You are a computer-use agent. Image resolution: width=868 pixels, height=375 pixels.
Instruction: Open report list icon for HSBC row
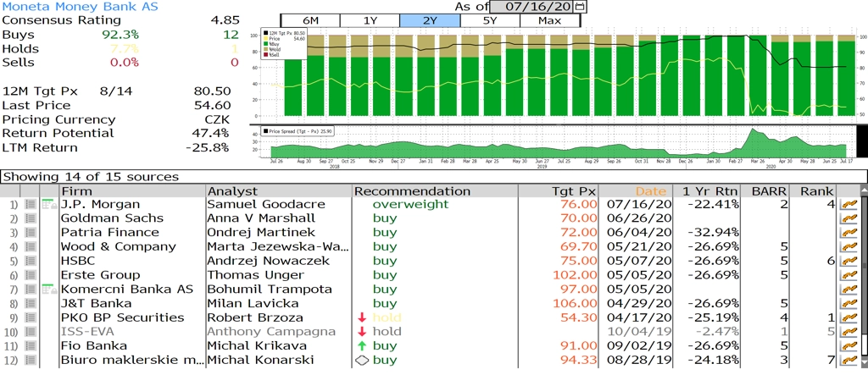31,261
